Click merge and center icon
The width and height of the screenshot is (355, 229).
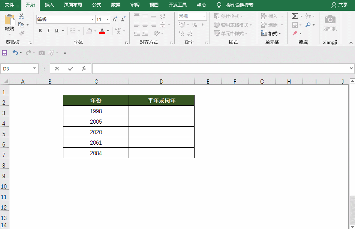click(x=163, y=25)
